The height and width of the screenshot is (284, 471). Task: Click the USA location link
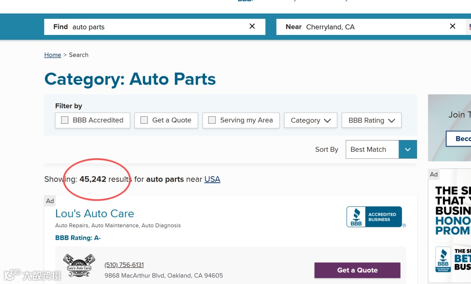(212, 179)
